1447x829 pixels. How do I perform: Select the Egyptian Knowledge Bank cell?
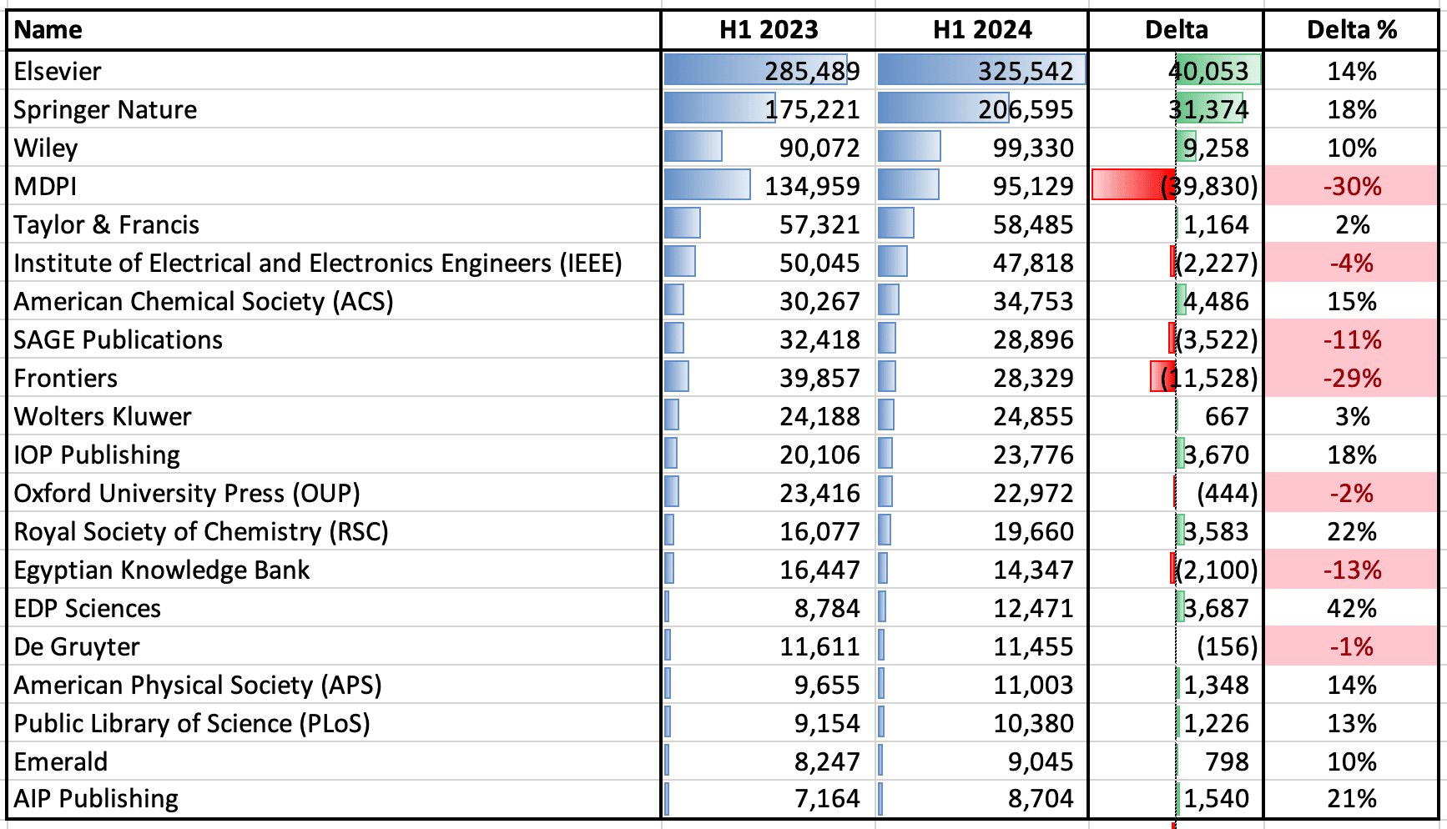334,570
